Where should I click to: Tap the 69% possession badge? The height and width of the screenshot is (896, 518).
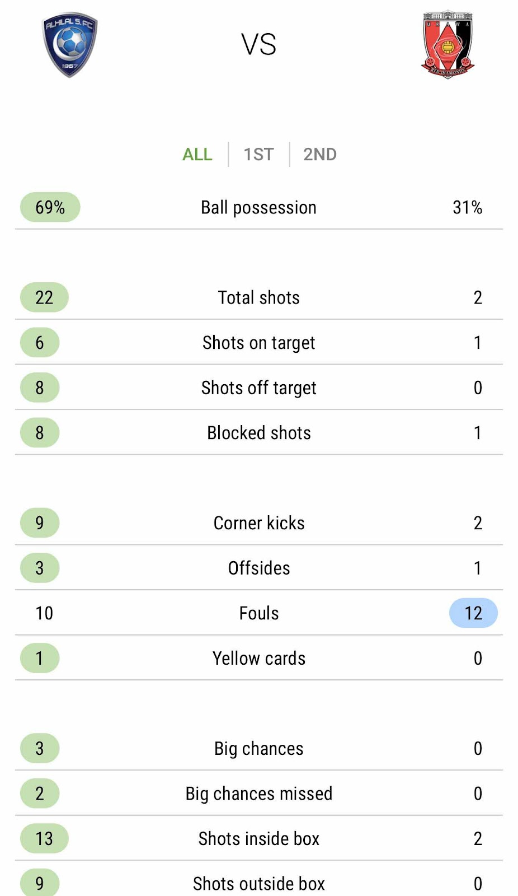(50, 207)
